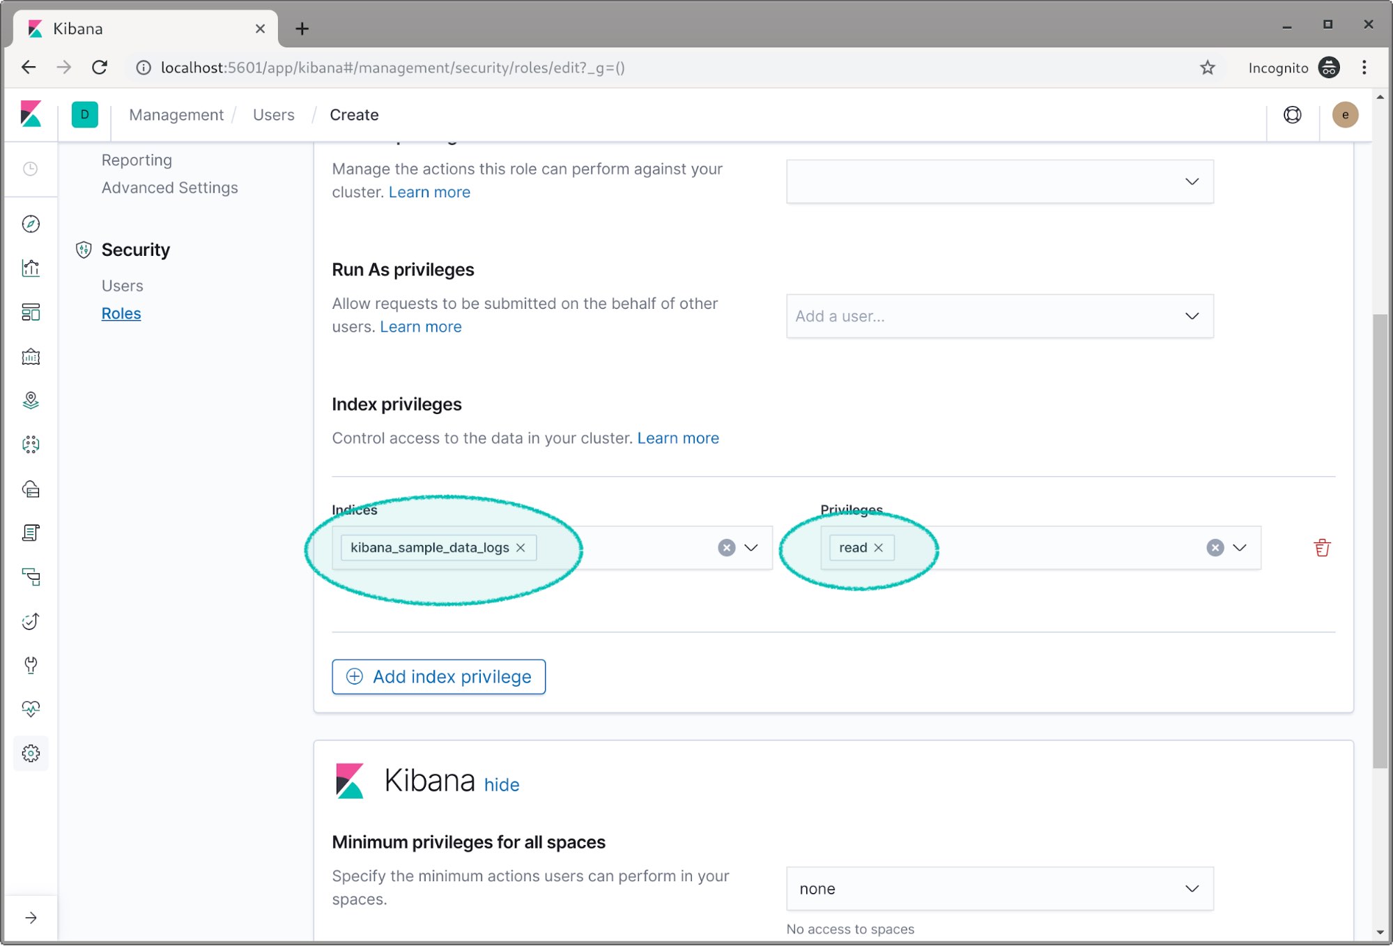
Task: Open Stack Monitoring from the heartbeat icon
Action: tap(31, 709)
